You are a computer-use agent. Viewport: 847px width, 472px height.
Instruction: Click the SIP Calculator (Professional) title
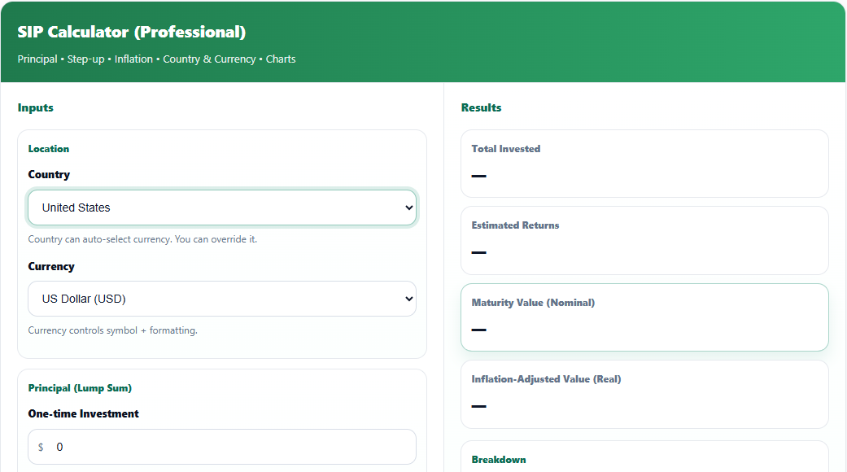(131, 33)
